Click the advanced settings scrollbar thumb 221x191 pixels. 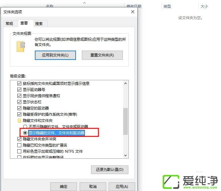(x=125, y=121)
